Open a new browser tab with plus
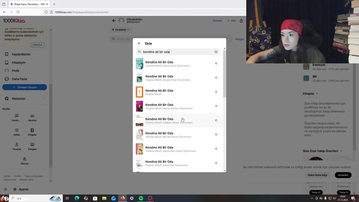Image resolution: width=359 pixels, height=202 pixels. pos(54,4)
